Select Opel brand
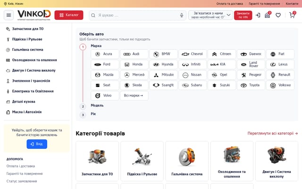Image resolution: width=302 pixels, height=189 pixels. coord(222,75)
